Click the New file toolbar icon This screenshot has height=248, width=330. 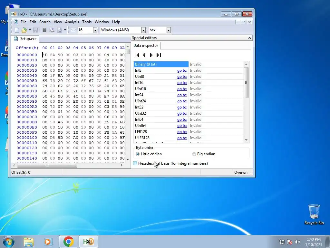point(17,30)
